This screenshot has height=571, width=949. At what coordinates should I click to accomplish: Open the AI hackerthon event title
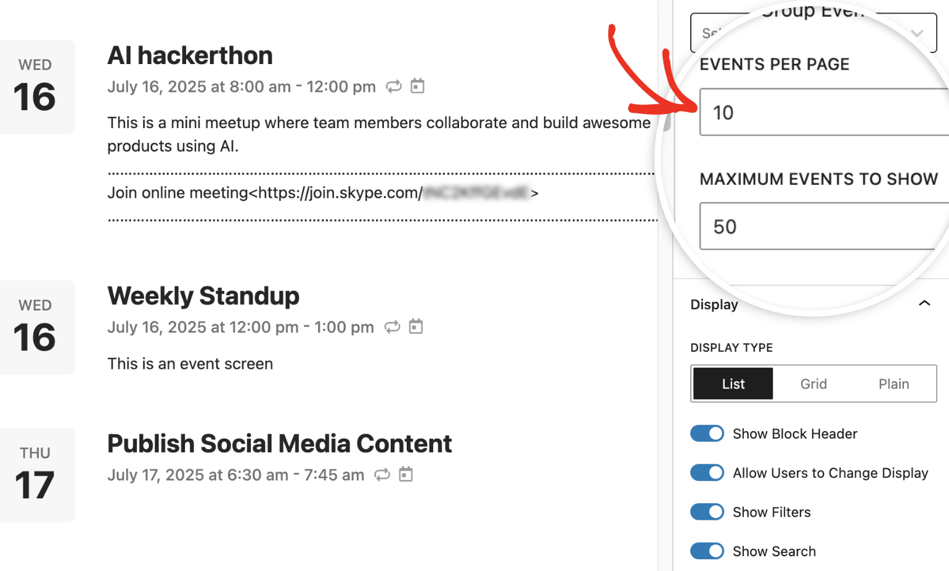(x=190, y=55)
